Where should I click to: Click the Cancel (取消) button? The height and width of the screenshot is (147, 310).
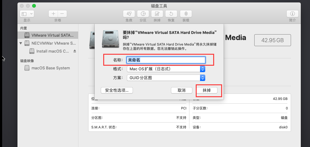[x=182, y=90]
